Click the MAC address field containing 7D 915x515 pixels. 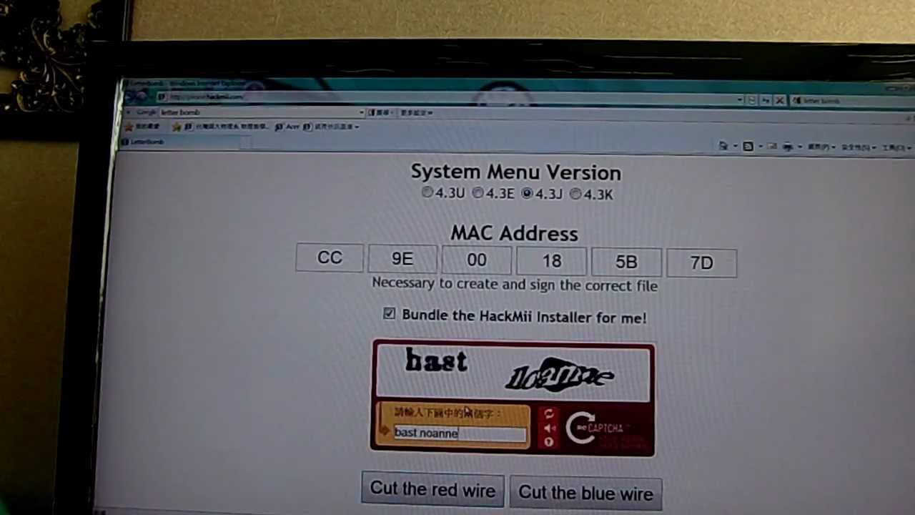(x=701, y=263)
